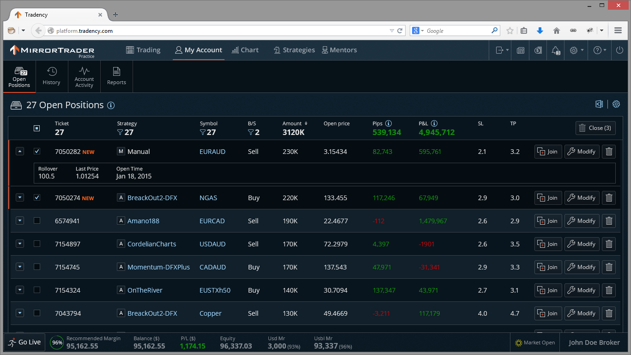Screen dimensions: 631x355
Task: Click the browser Home icon
Action: (x=557, y=31)
